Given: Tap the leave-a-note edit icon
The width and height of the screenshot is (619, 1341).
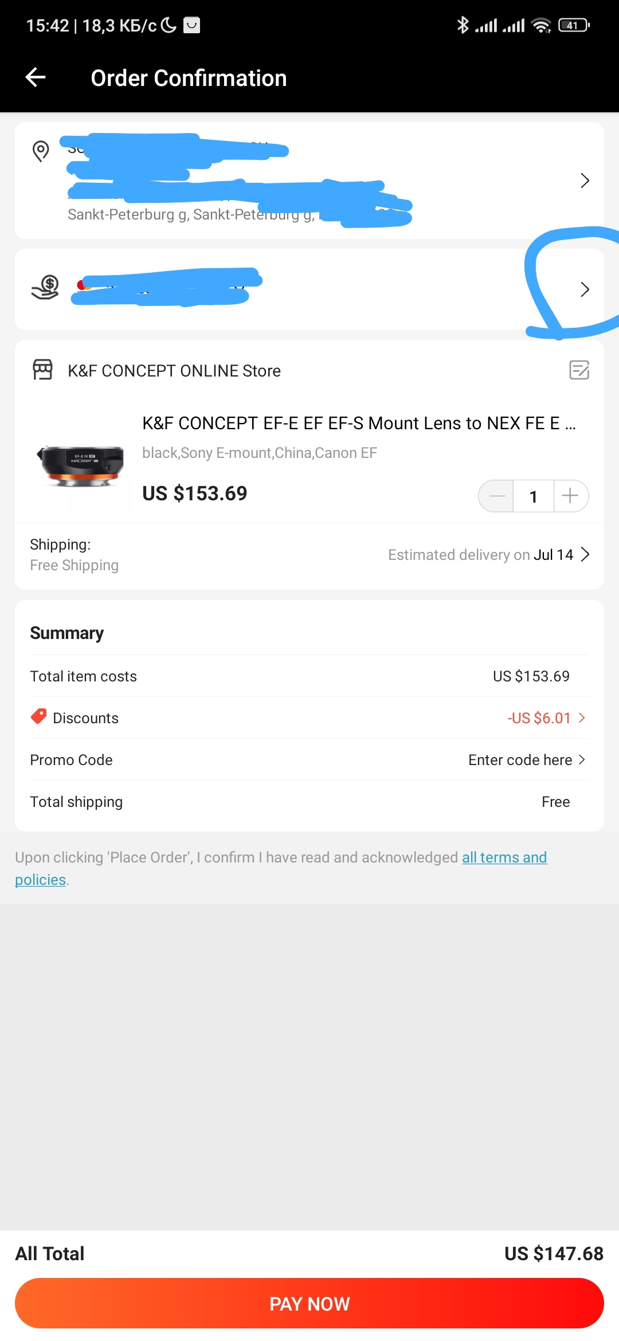Looking at the screenshot, I should click(579, 370).
